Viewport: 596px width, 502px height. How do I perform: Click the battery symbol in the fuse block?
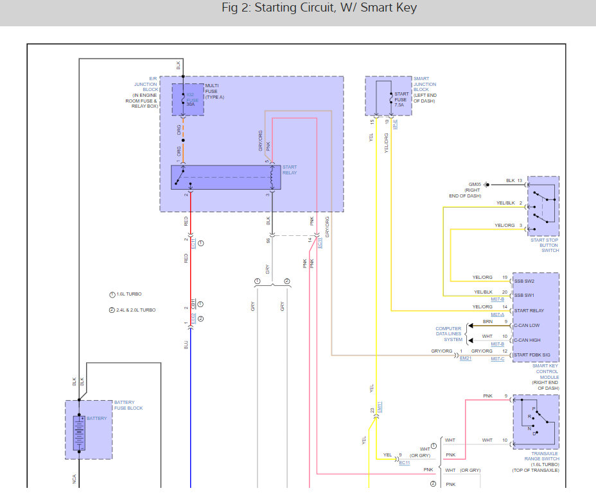79,433
